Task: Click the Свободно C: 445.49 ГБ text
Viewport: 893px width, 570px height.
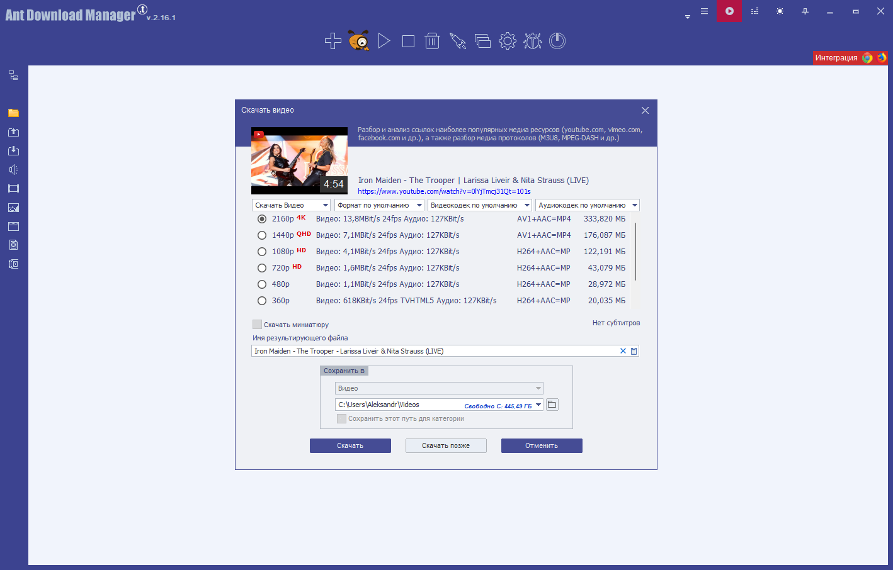Action: [498, 406]
